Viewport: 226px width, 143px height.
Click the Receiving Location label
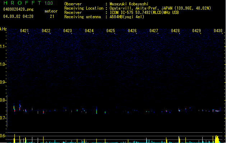[x=84, y=8]
